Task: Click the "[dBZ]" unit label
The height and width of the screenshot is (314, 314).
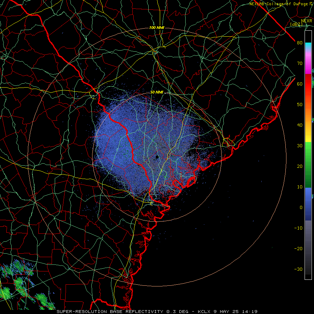Action: coord(296,24)
